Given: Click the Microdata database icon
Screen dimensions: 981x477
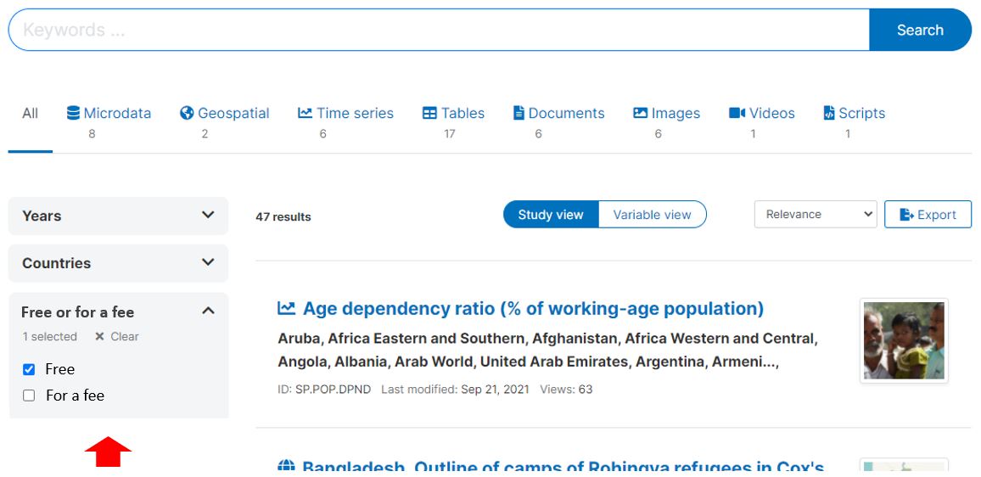Looking at the screenshot, I should [x=74, y=113].
